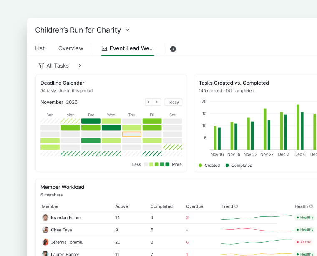Toggle the Created series in the chart legend
317x256 pixels.
(209, 165)
